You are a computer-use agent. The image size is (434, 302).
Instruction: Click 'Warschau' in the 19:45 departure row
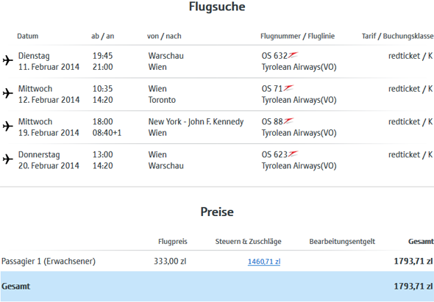point(166,56)
